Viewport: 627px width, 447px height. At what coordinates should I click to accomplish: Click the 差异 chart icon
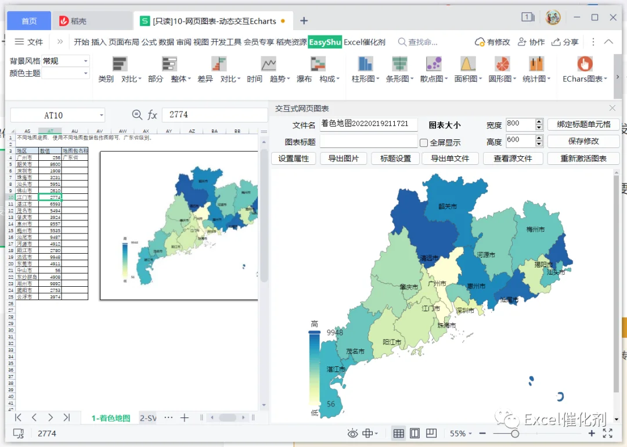(x=219, y=64)
